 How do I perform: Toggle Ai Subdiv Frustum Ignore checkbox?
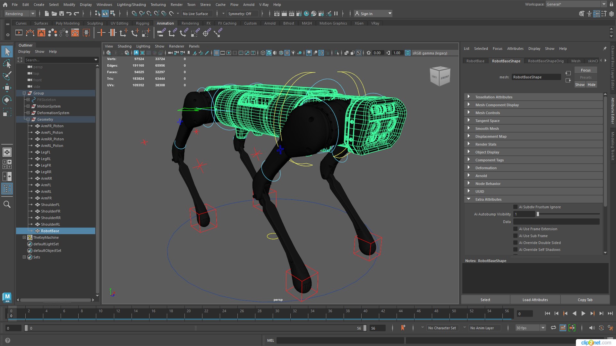(x=515, y=207)
